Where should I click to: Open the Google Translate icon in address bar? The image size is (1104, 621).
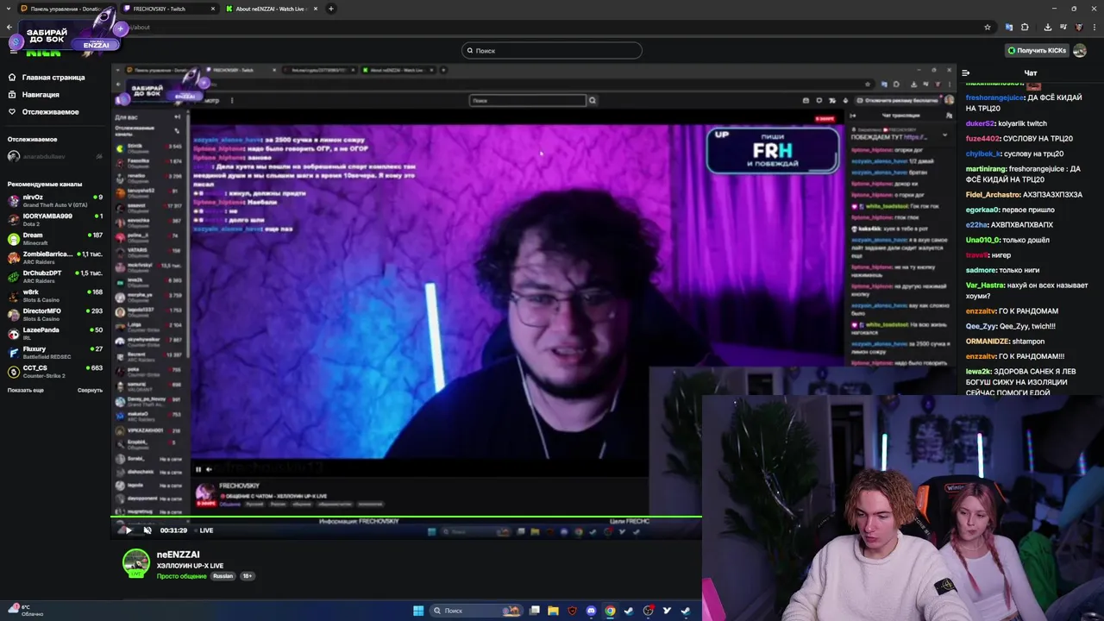[1008, 27]
